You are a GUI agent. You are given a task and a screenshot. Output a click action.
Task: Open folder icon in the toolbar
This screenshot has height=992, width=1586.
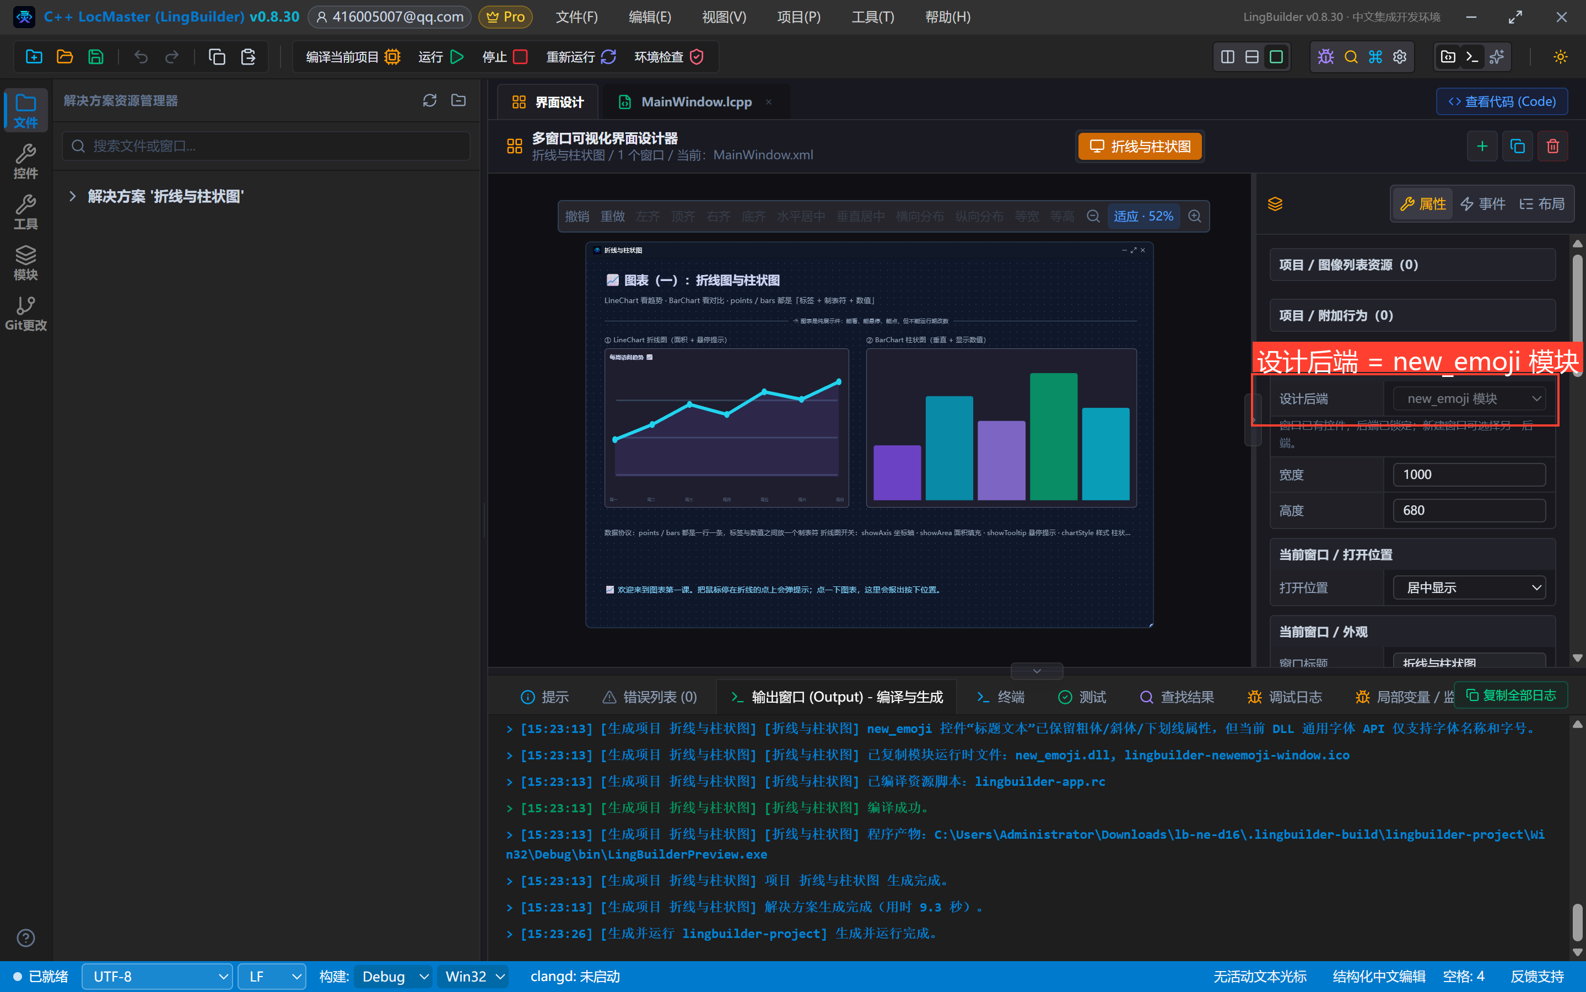(64, 57)
